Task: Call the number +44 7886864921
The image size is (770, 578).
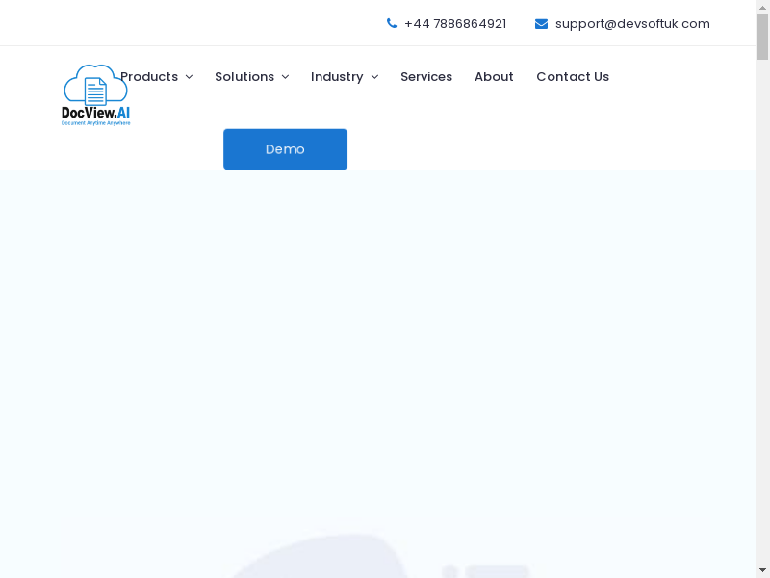Action: pos(455,24)
